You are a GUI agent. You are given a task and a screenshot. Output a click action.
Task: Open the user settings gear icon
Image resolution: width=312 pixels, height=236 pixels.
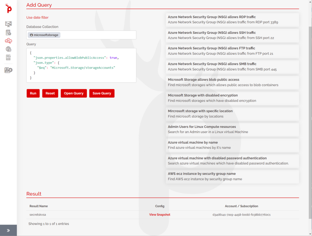pyautogui.click(x=9, y=70)
